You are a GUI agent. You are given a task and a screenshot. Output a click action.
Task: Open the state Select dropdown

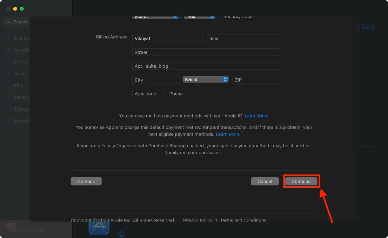click(205, 80)
